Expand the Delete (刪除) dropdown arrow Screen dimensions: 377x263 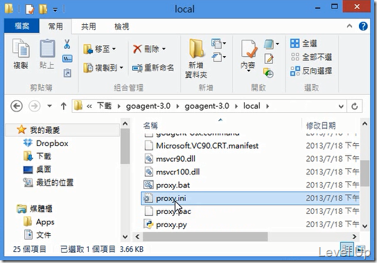pyautogui.click(x=164, y=49)
